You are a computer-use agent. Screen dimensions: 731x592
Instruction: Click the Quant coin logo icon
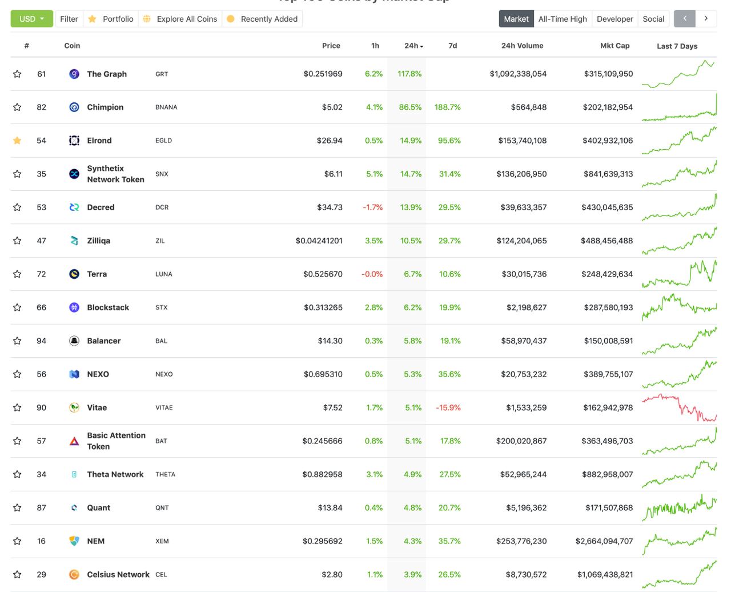(x=74, y=507)
